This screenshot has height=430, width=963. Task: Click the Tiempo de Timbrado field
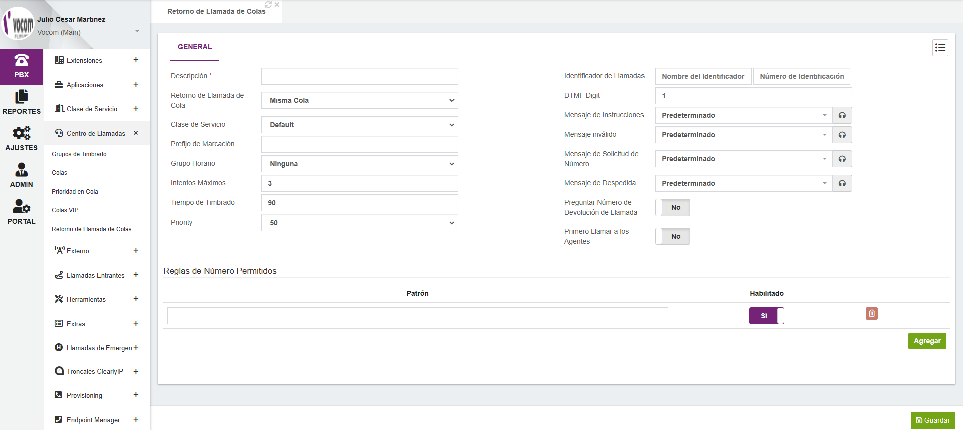(x=360, y=203)
